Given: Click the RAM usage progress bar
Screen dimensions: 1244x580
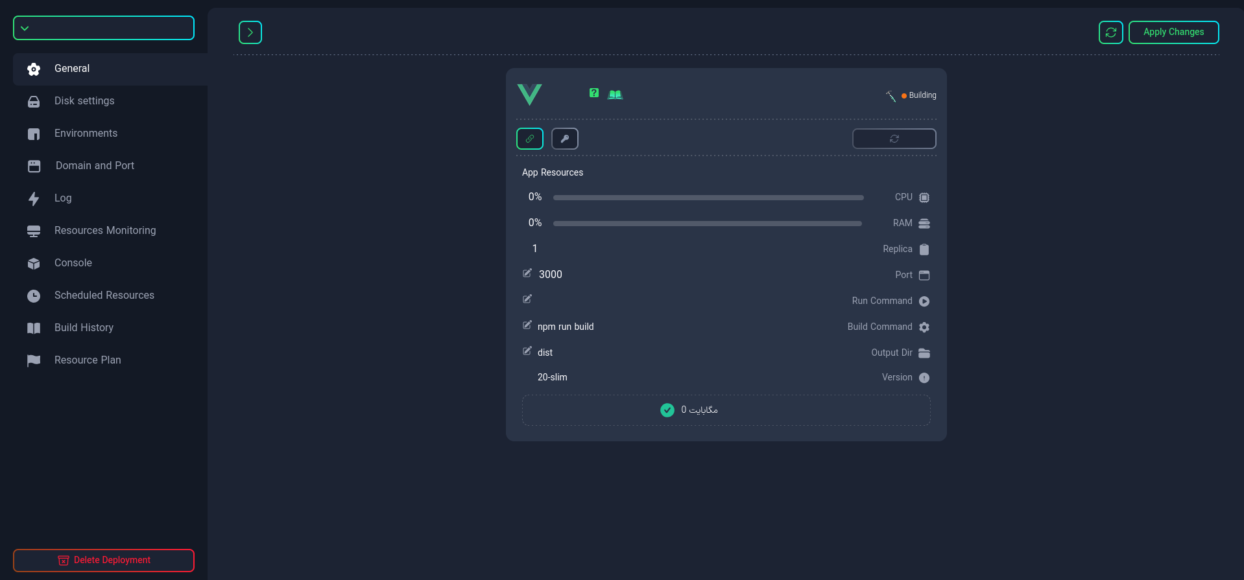Looking at the screenshot, I should tap(708, 224).
